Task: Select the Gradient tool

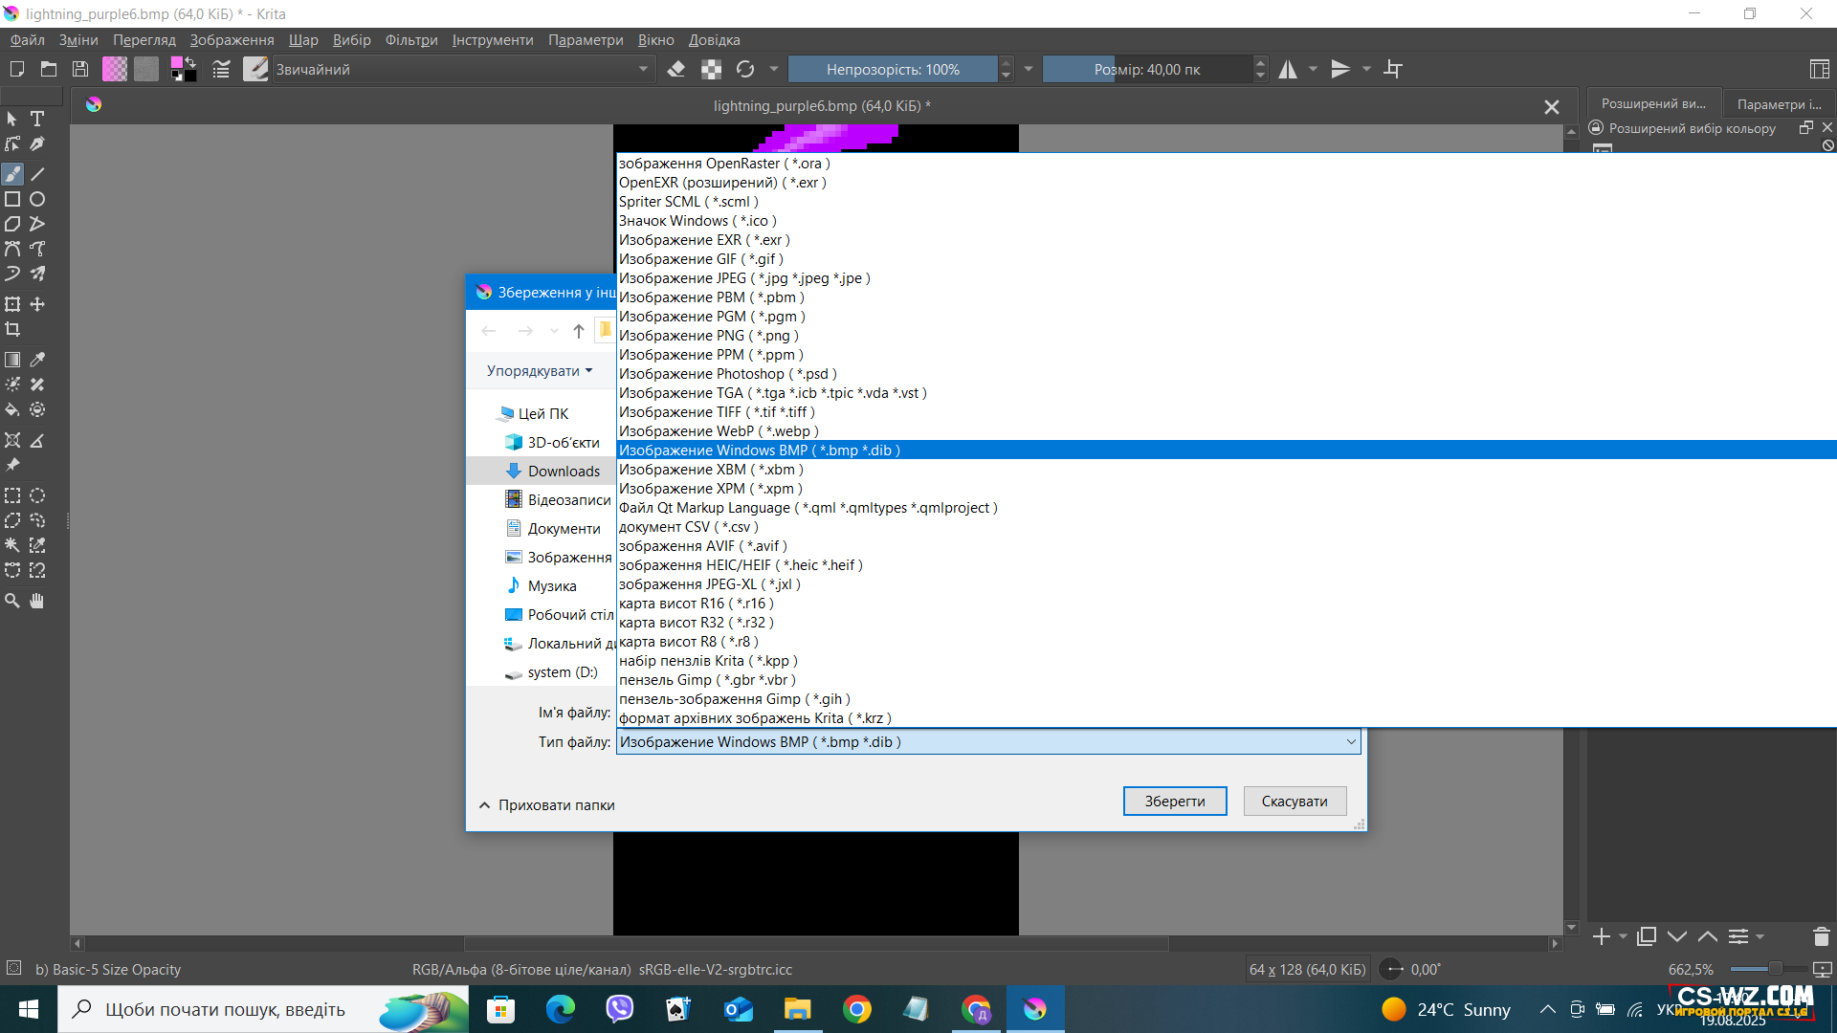Action: 12,360
